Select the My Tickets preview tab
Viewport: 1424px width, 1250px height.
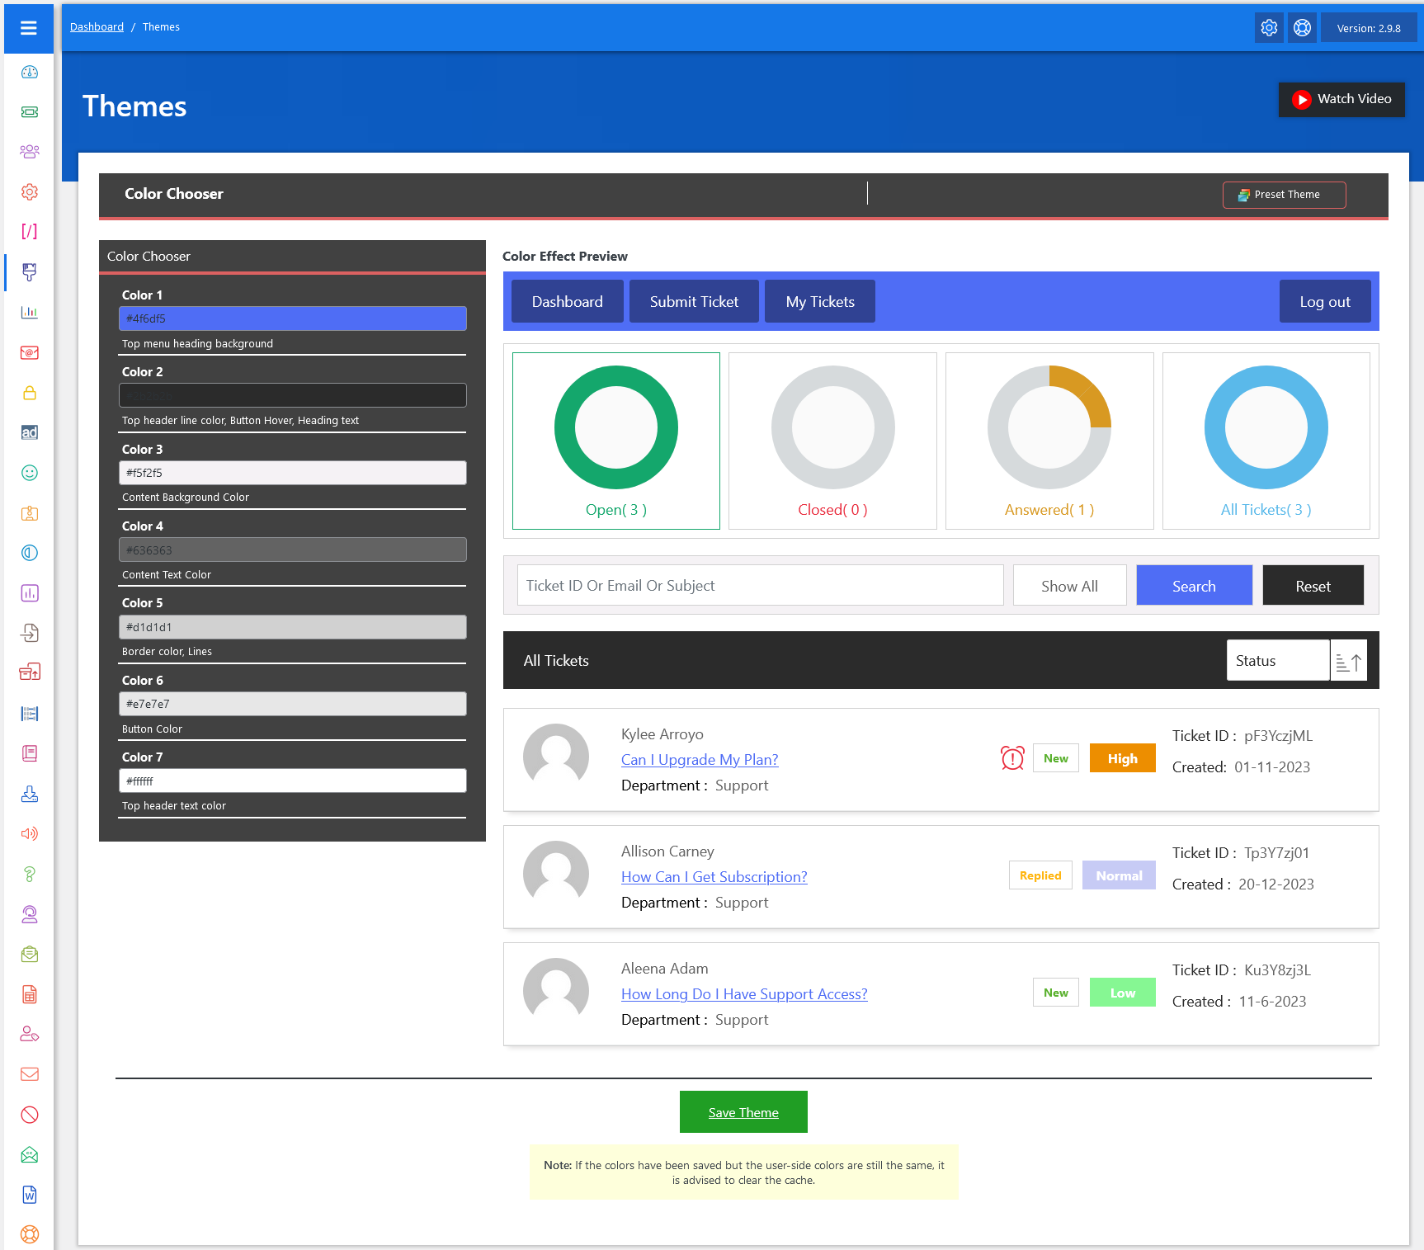(x=819, y=302)
